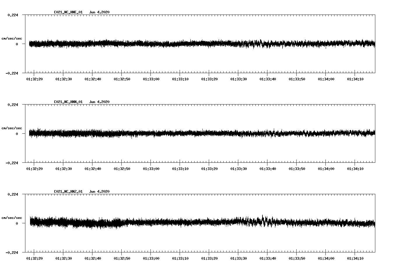
Task: Click cm/sec/sec unit label on HNE plot
Action: pyautogui.click(x=12, y=38)
